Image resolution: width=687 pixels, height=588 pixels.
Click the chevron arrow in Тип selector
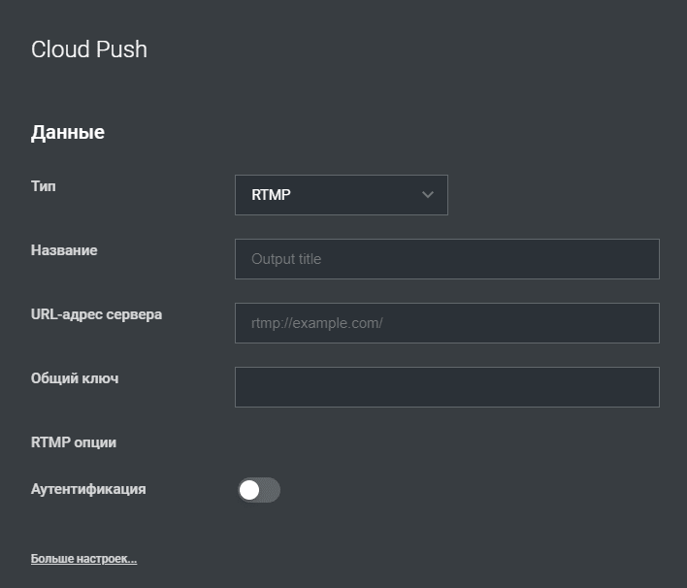click(428, 194)
